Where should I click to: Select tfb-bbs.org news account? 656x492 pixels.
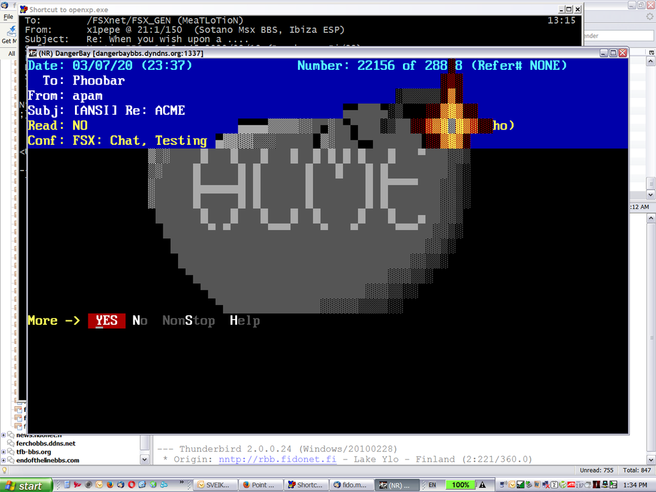click(x=33, y=452)
